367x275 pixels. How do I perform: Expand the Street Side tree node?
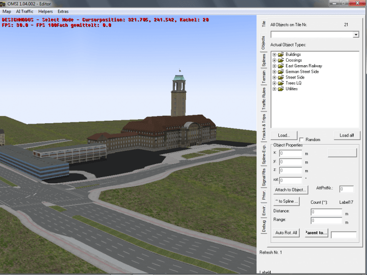pyautogui.click(x=274, y=77)
